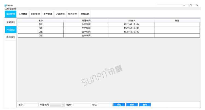This screenshot has width=205, height=110.
Task: Click the 添加 button
Action: (119, 105)
